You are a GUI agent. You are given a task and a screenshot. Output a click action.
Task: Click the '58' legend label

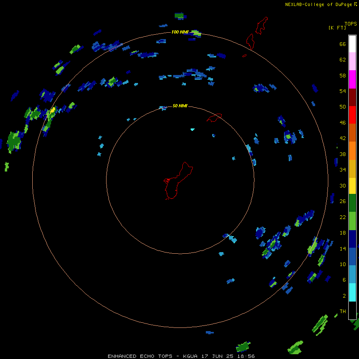coord(343,75)
